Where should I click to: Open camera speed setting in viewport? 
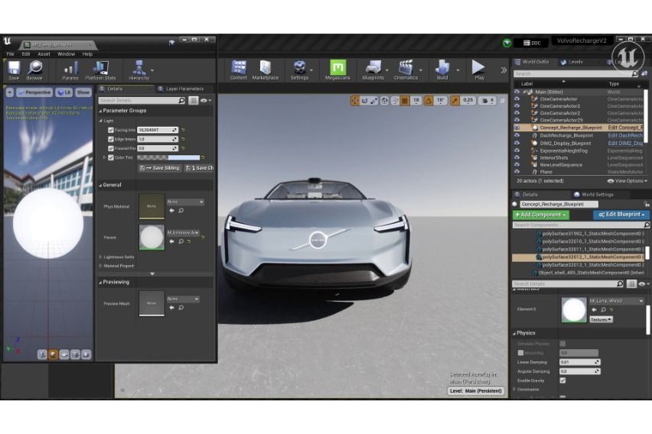pyautogui.click(x=487, y=101)
